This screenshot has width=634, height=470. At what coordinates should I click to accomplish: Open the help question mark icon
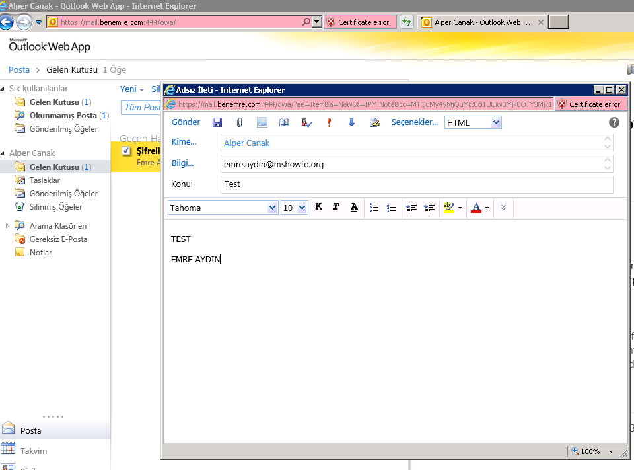point(614,122)
